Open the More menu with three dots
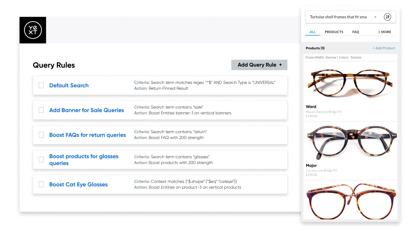Screen dimensions: 411x231 click(x=385, y=32)
